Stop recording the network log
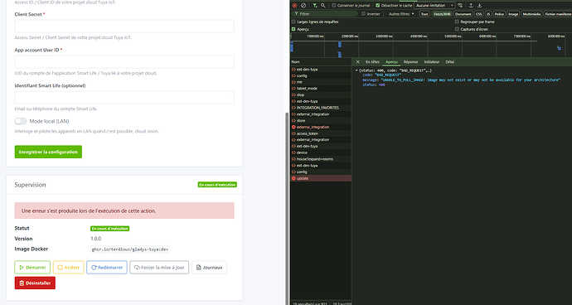 coord(294,6)
